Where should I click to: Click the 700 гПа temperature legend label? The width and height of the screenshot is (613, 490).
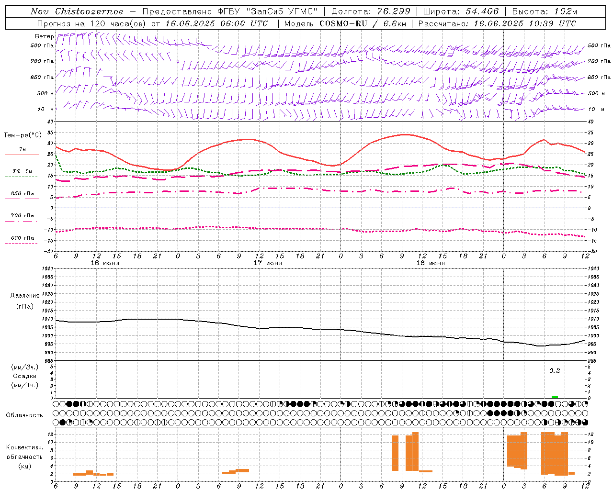coord(23,216)
